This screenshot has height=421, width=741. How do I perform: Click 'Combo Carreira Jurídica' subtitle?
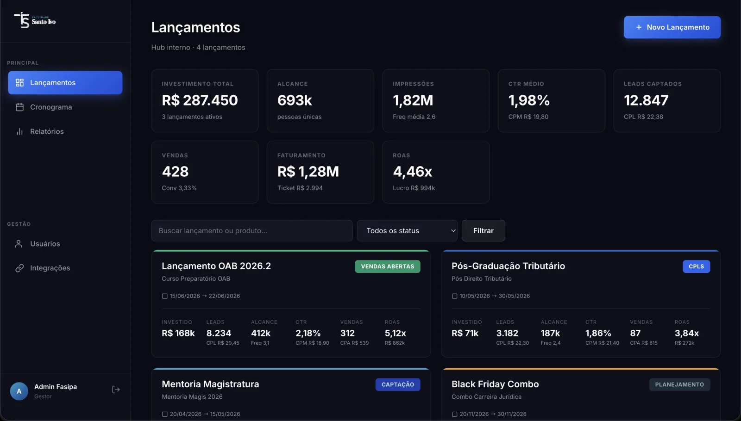tap(486, 397)
